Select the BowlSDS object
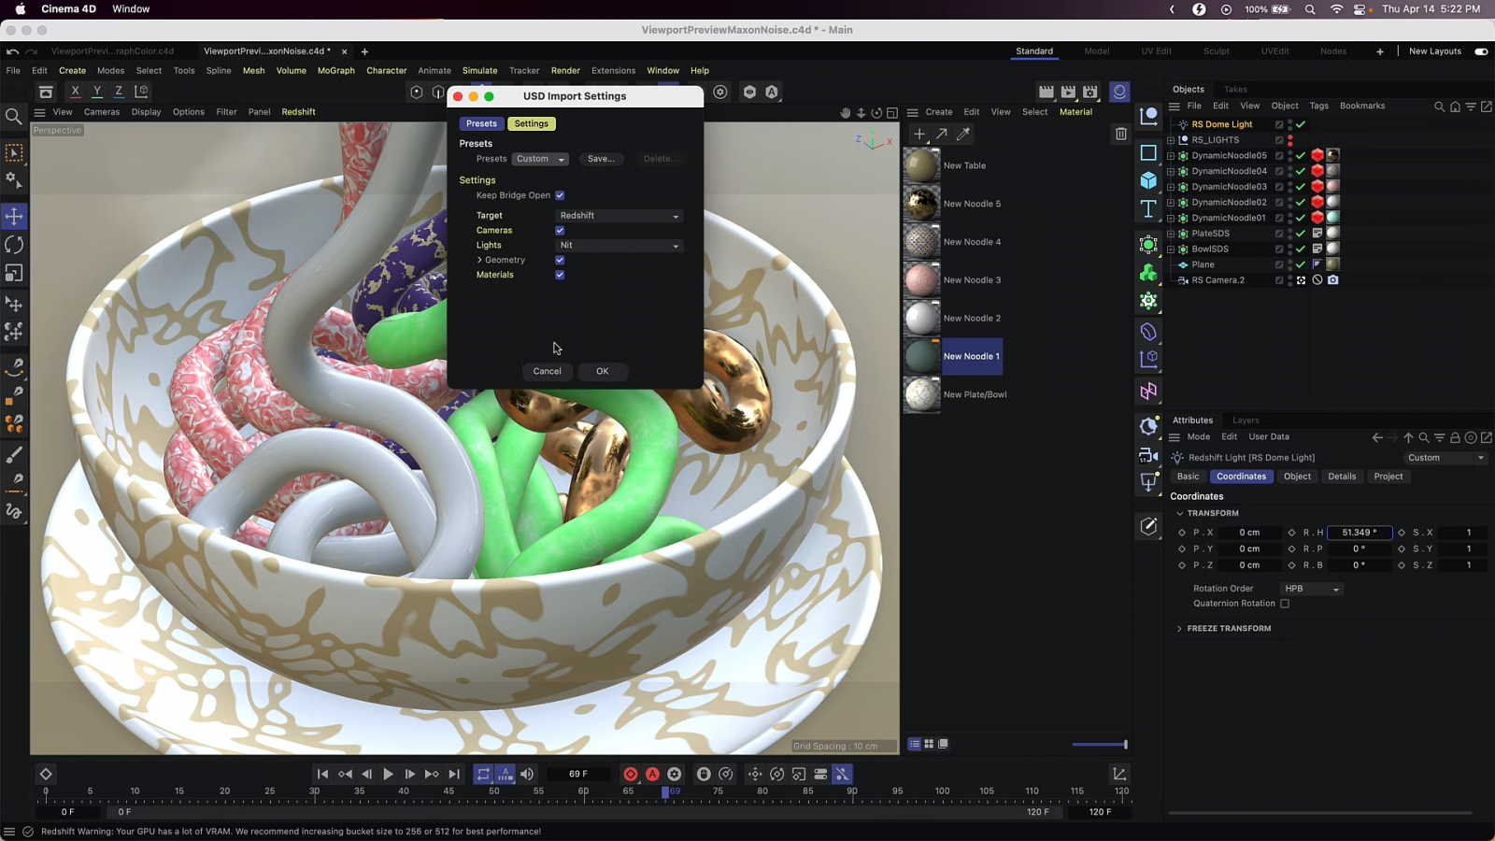Image resolution: width=1495 pixels, height=841 pixels. click(x=1210, y=249)
